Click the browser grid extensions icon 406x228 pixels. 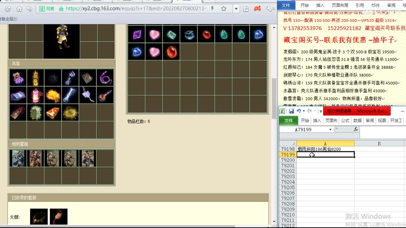246,9
